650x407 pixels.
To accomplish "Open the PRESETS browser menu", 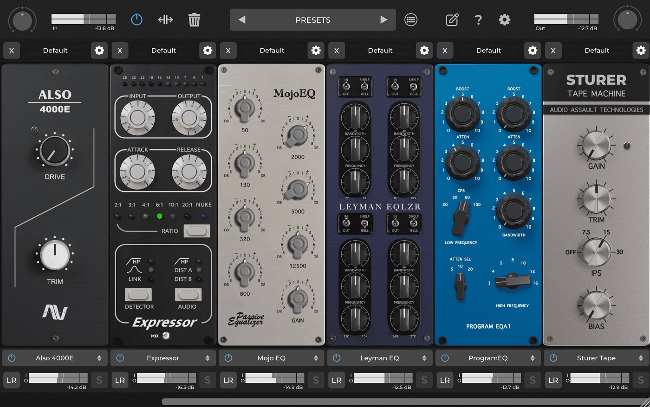I will coord(312,19).
